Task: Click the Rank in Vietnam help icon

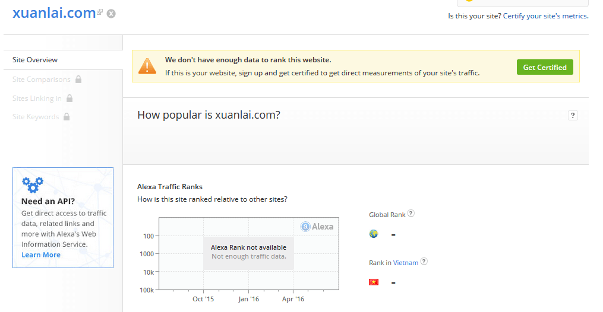Action: point(424,262)
